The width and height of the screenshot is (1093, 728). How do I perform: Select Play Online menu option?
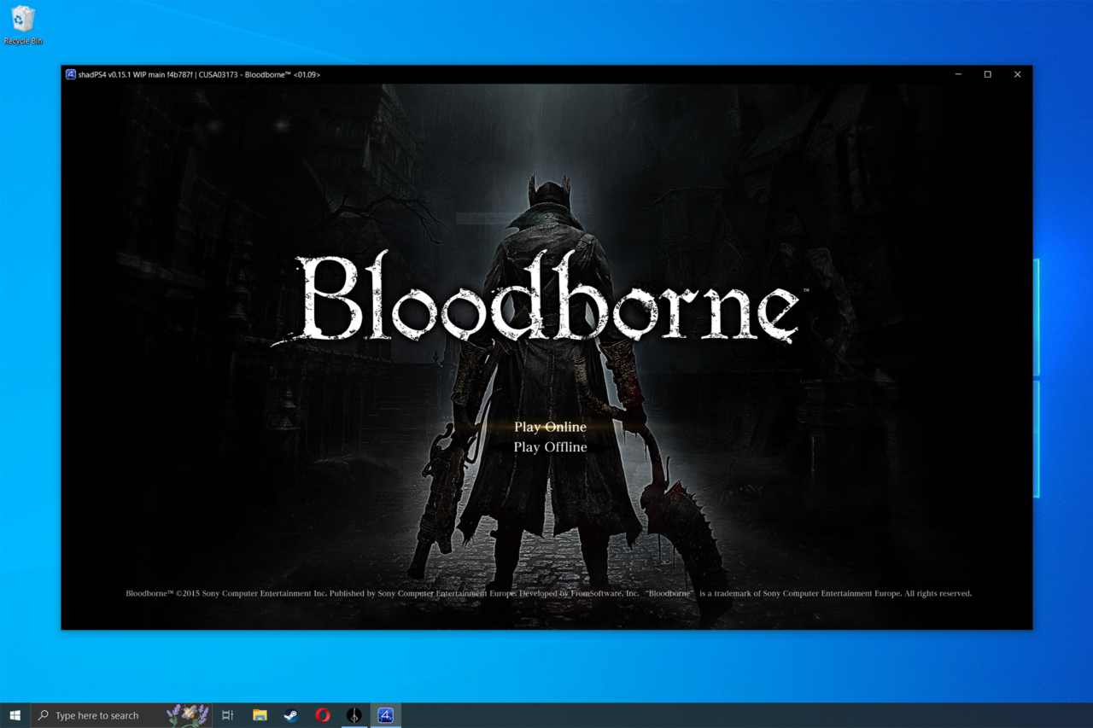pyautogui.click(x=550, y=427)
